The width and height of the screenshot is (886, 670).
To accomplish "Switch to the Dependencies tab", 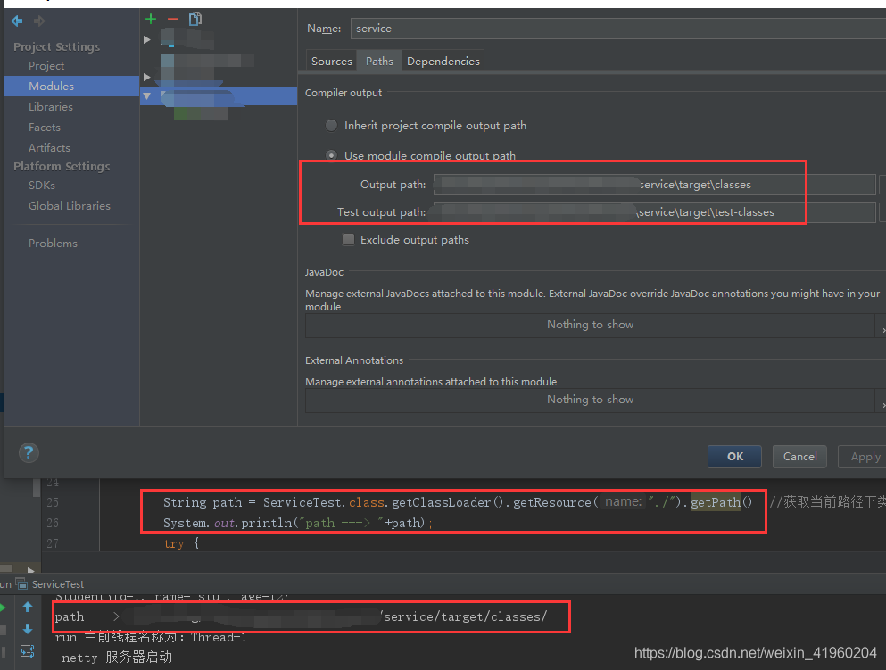I will [443, 61].
